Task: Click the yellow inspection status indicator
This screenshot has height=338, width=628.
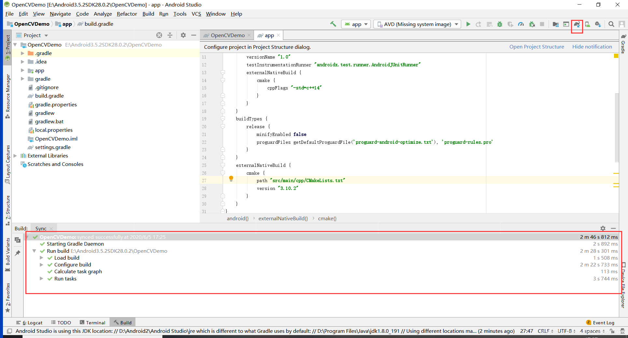Action: (x=616, y=56)
